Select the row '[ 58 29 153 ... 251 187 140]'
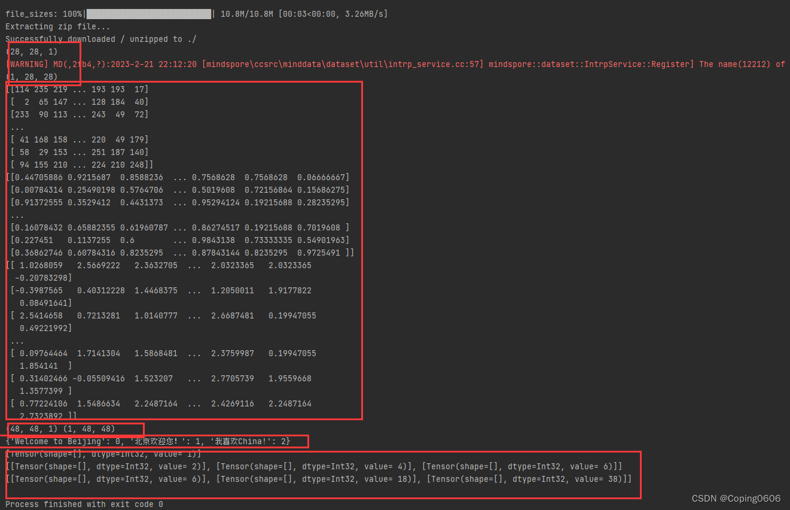The width and height of the screenshot is (790, 510). tap(80, 152)
